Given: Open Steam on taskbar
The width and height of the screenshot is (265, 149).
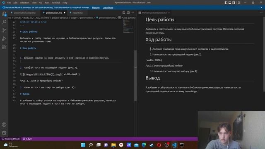Looking at the screenshot, I should 152,145.
